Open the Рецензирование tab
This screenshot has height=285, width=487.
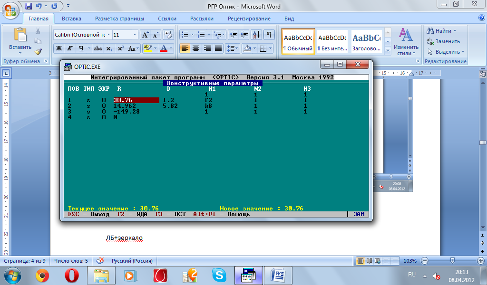click(249, 19)
